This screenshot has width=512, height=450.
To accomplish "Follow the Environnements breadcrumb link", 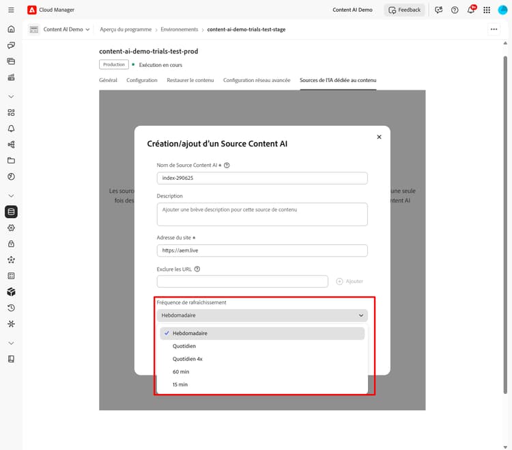I will [180, 29].
